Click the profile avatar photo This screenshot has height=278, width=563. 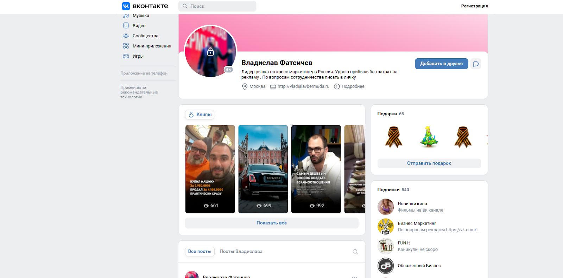click(x=210, y=51)
